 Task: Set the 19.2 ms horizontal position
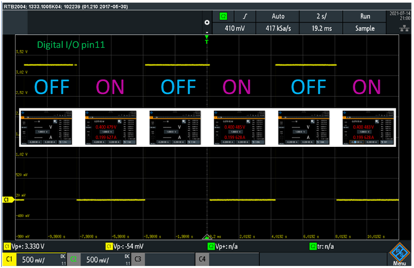point(321,28)
